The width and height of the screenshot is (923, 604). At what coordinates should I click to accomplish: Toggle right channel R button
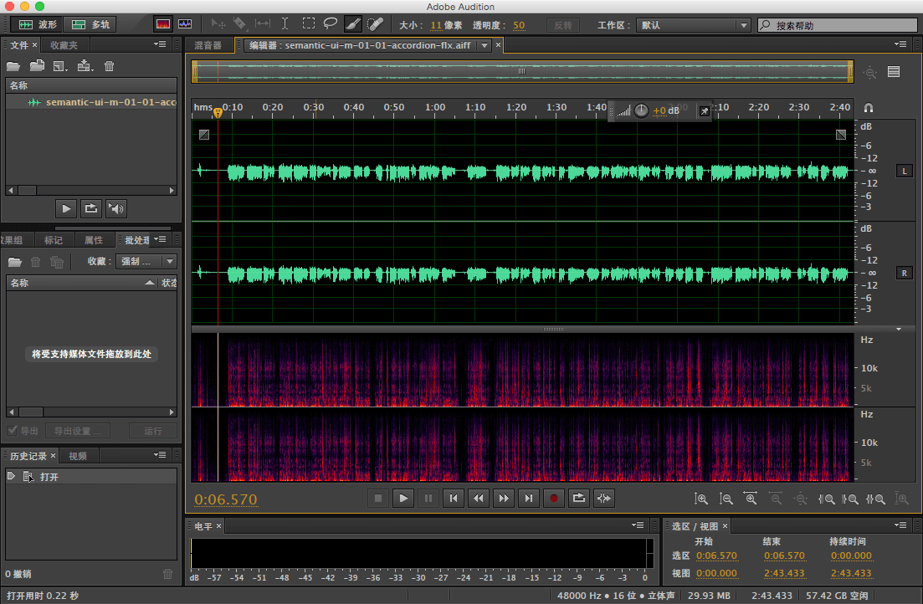click(904, 274)
